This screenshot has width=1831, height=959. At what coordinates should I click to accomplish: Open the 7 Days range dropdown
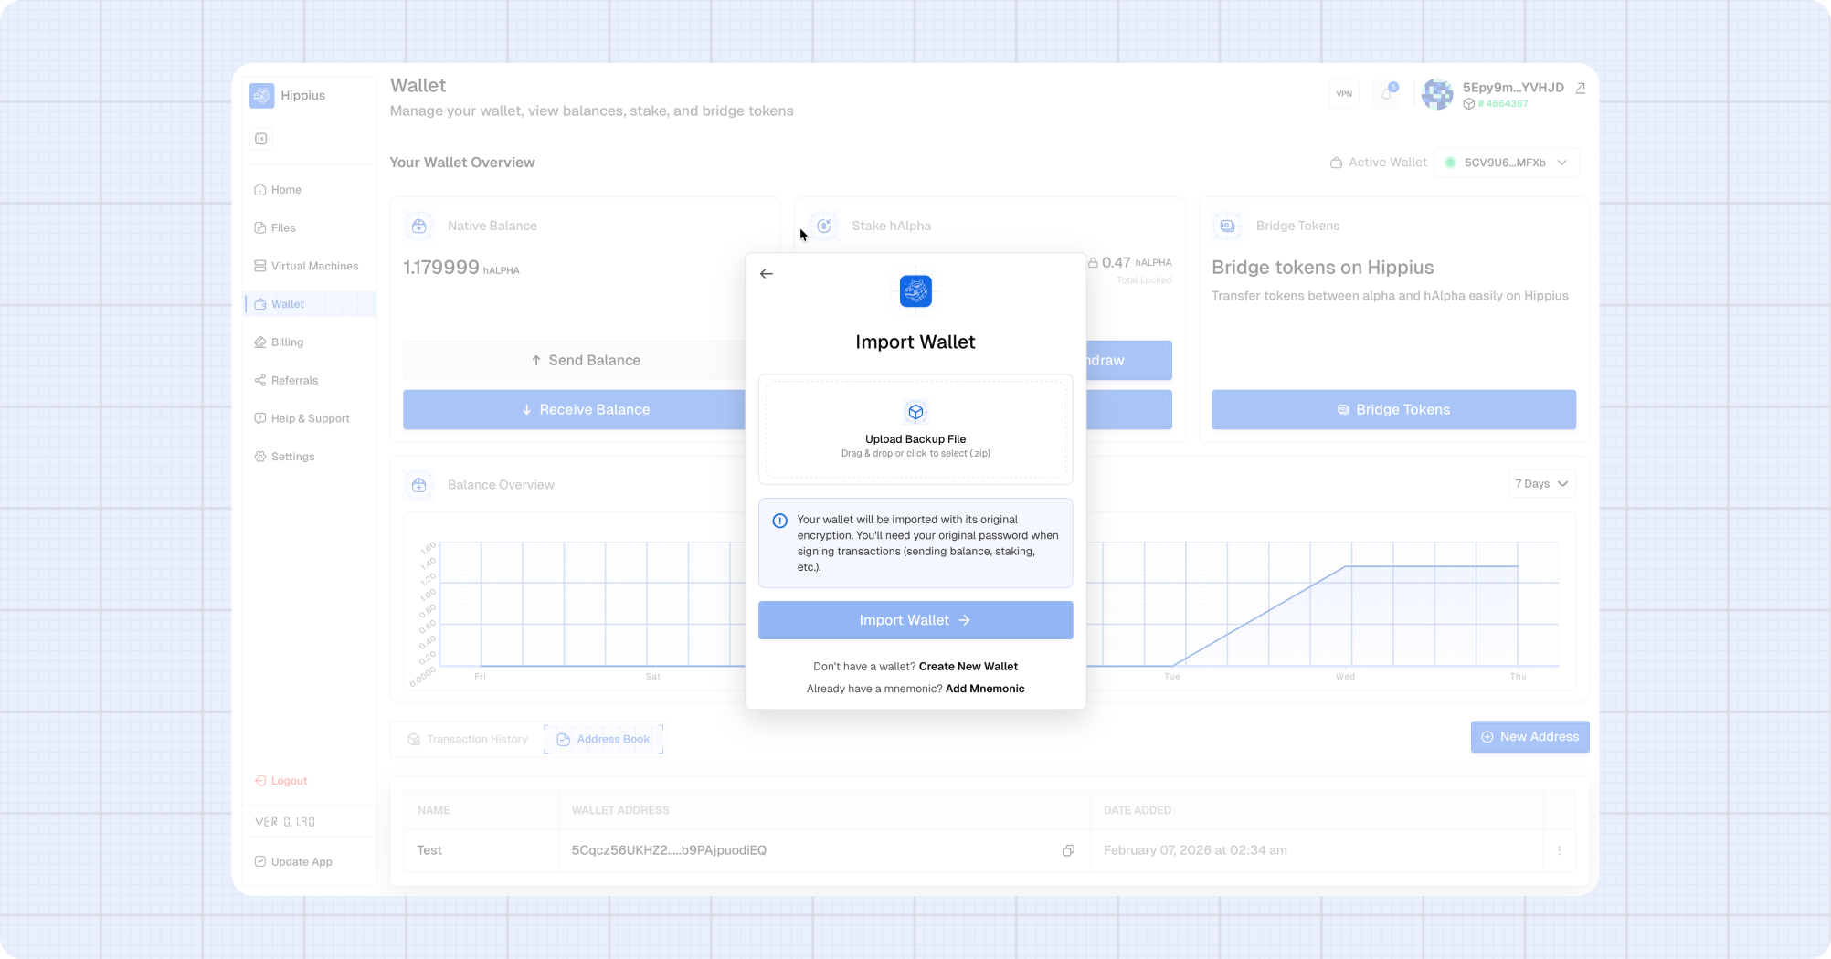(x=1541, y=484)
